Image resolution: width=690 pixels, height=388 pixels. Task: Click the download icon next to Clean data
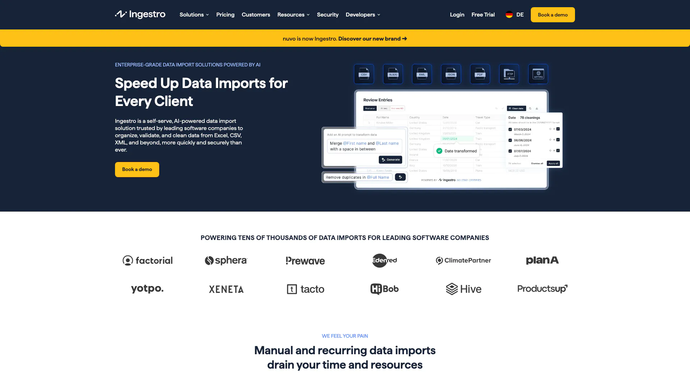tap(537, 108)
